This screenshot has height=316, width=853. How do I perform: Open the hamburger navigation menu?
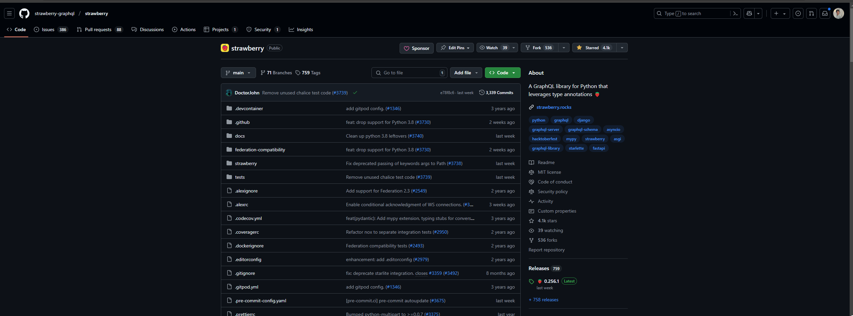pyautogui.click(x=9, y=13)
